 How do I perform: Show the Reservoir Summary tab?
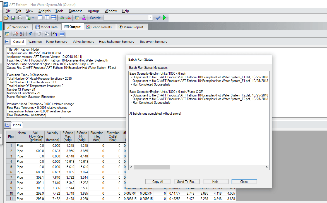[154, 42]
